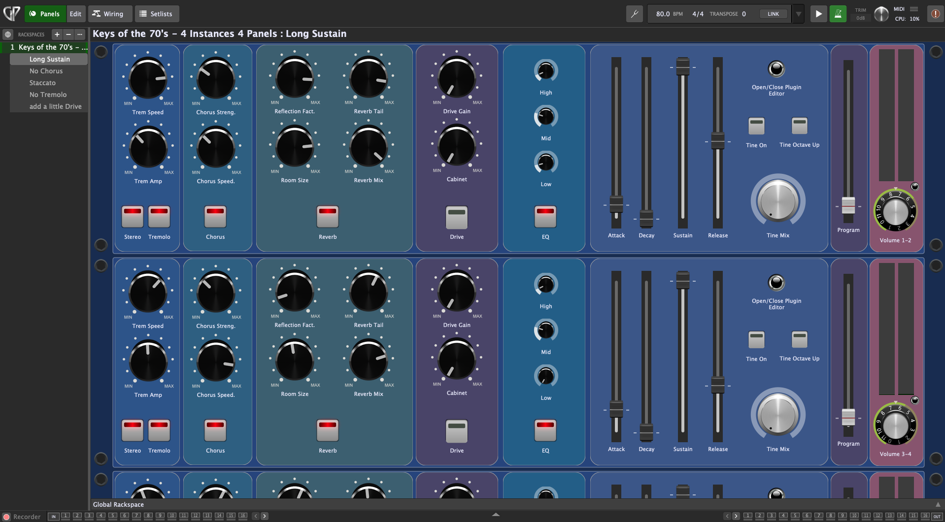
Task: Click the Trem Speed knob, first panel
Action: tap(148, 79)
